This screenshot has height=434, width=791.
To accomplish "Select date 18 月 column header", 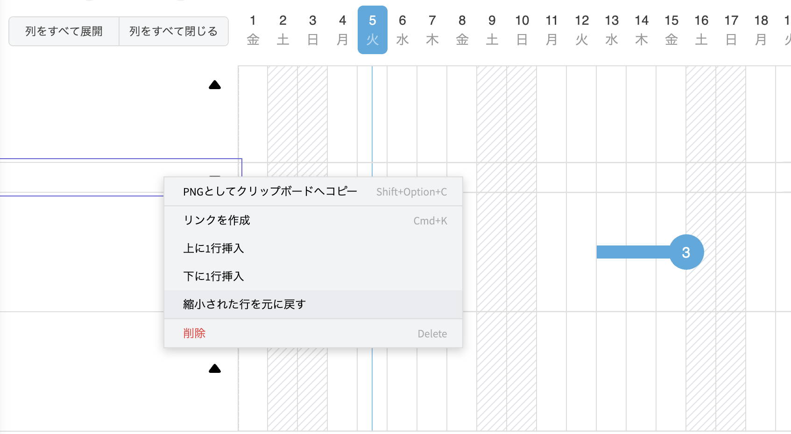I will pos(761,30).
